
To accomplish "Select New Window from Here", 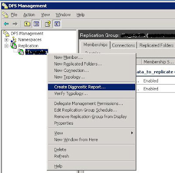I will 91,139.
